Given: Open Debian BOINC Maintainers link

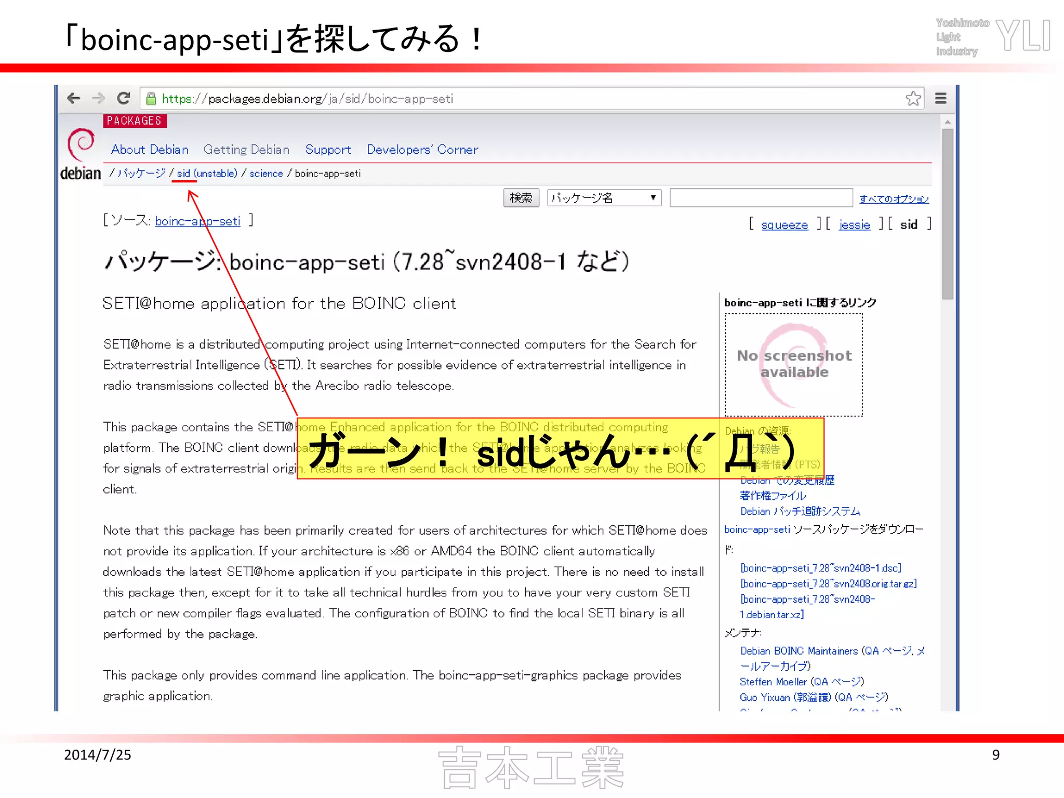Looking at the screenshot, I should coord(799,651).
